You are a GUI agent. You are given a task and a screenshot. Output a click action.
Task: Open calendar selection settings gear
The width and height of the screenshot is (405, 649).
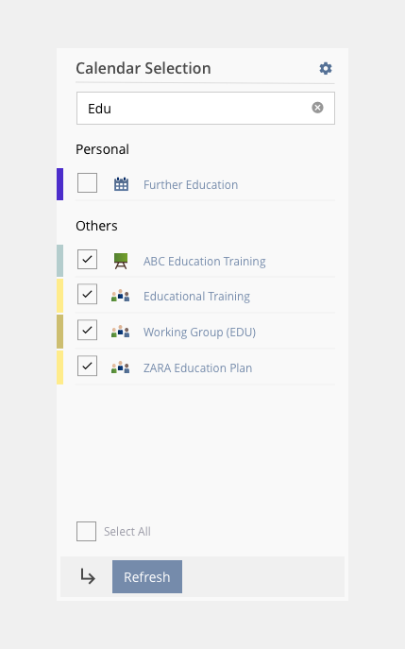(326, 68)
